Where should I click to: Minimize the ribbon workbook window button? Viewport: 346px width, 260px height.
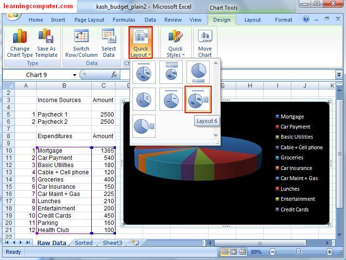(316, 20)
